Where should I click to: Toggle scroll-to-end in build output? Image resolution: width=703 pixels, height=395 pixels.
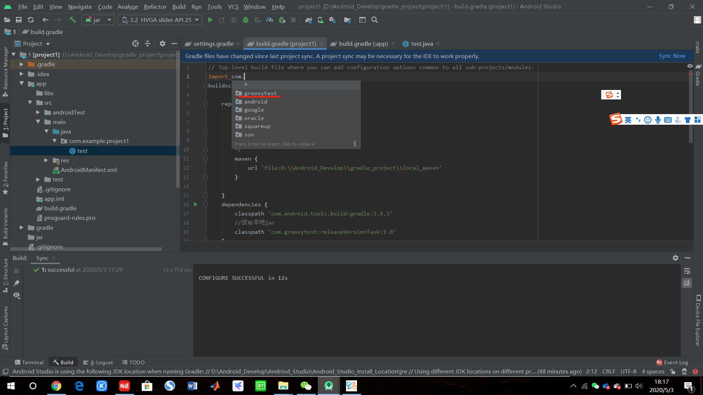[687, 283]
